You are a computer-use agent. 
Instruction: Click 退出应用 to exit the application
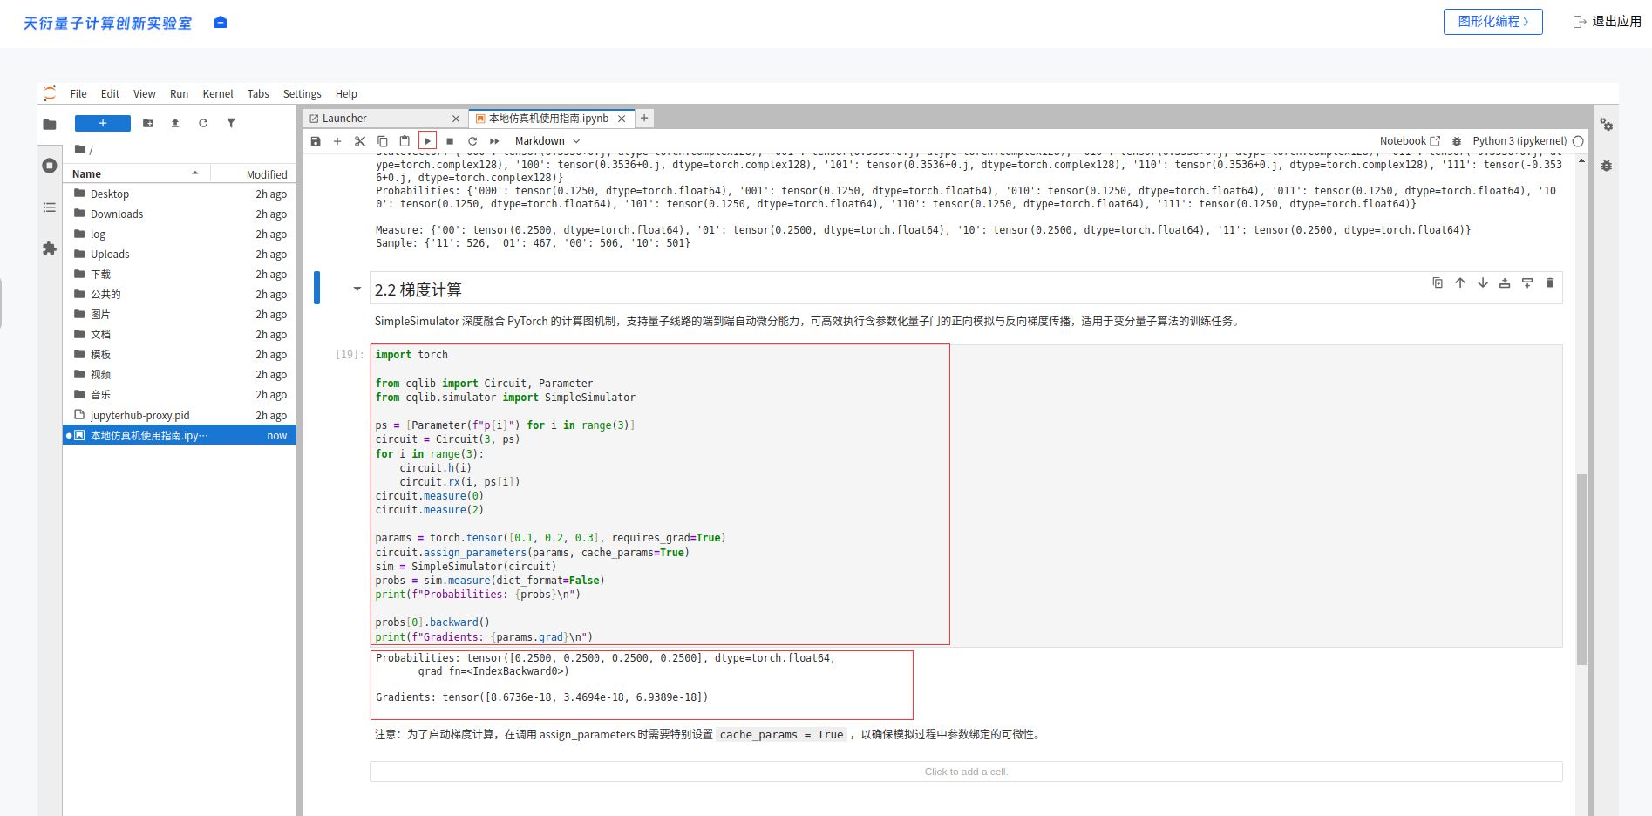[1607, 22]
